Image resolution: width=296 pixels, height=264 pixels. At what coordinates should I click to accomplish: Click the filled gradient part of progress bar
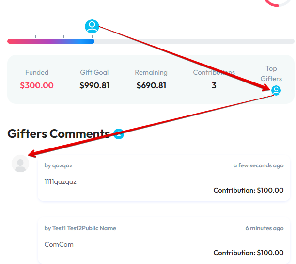click(51, 41)
